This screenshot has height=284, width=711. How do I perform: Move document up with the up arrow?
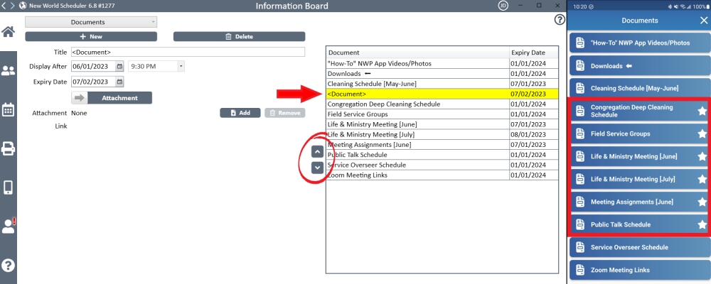317,152
